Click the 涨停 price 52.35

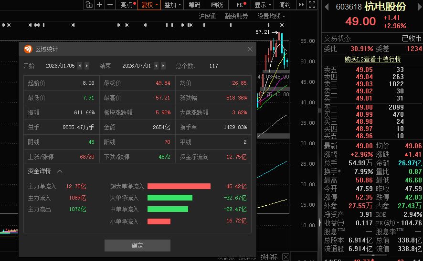pos(364,197)
